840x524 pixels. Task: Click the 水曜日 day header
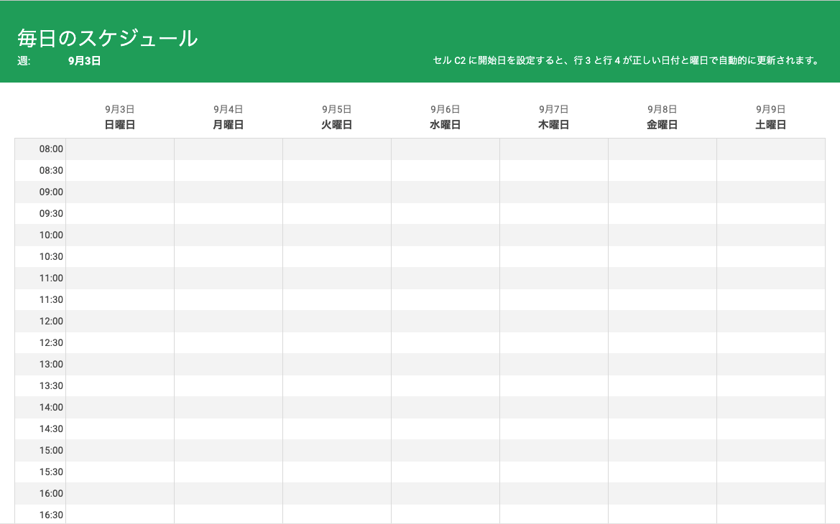[x=446, y=125]
